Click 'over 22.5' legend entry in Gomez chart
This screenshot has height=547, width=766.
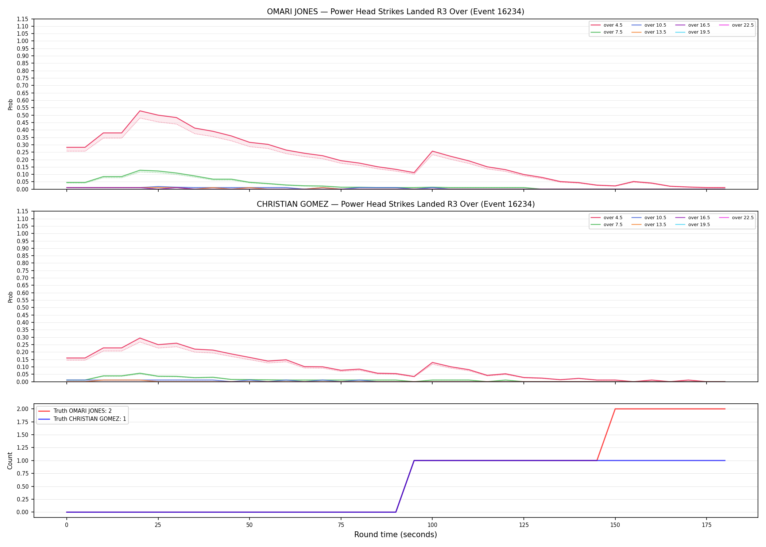(x=736, y=218)
